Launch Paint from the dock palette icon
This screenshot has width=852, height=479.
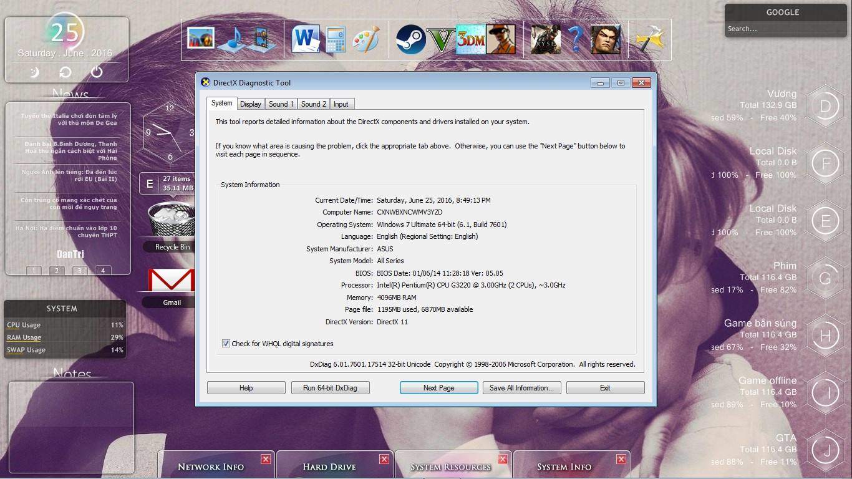(365, 39)
